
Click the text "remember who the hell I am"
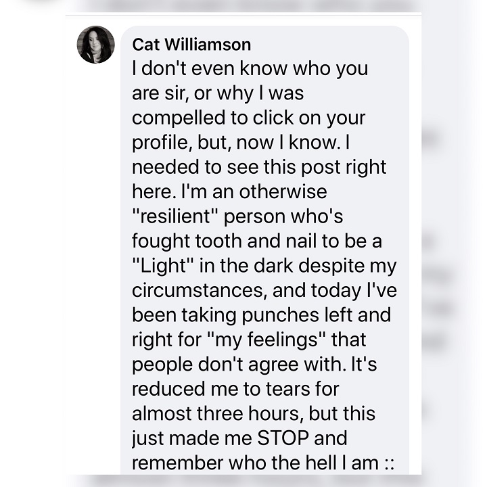(252, 463)
